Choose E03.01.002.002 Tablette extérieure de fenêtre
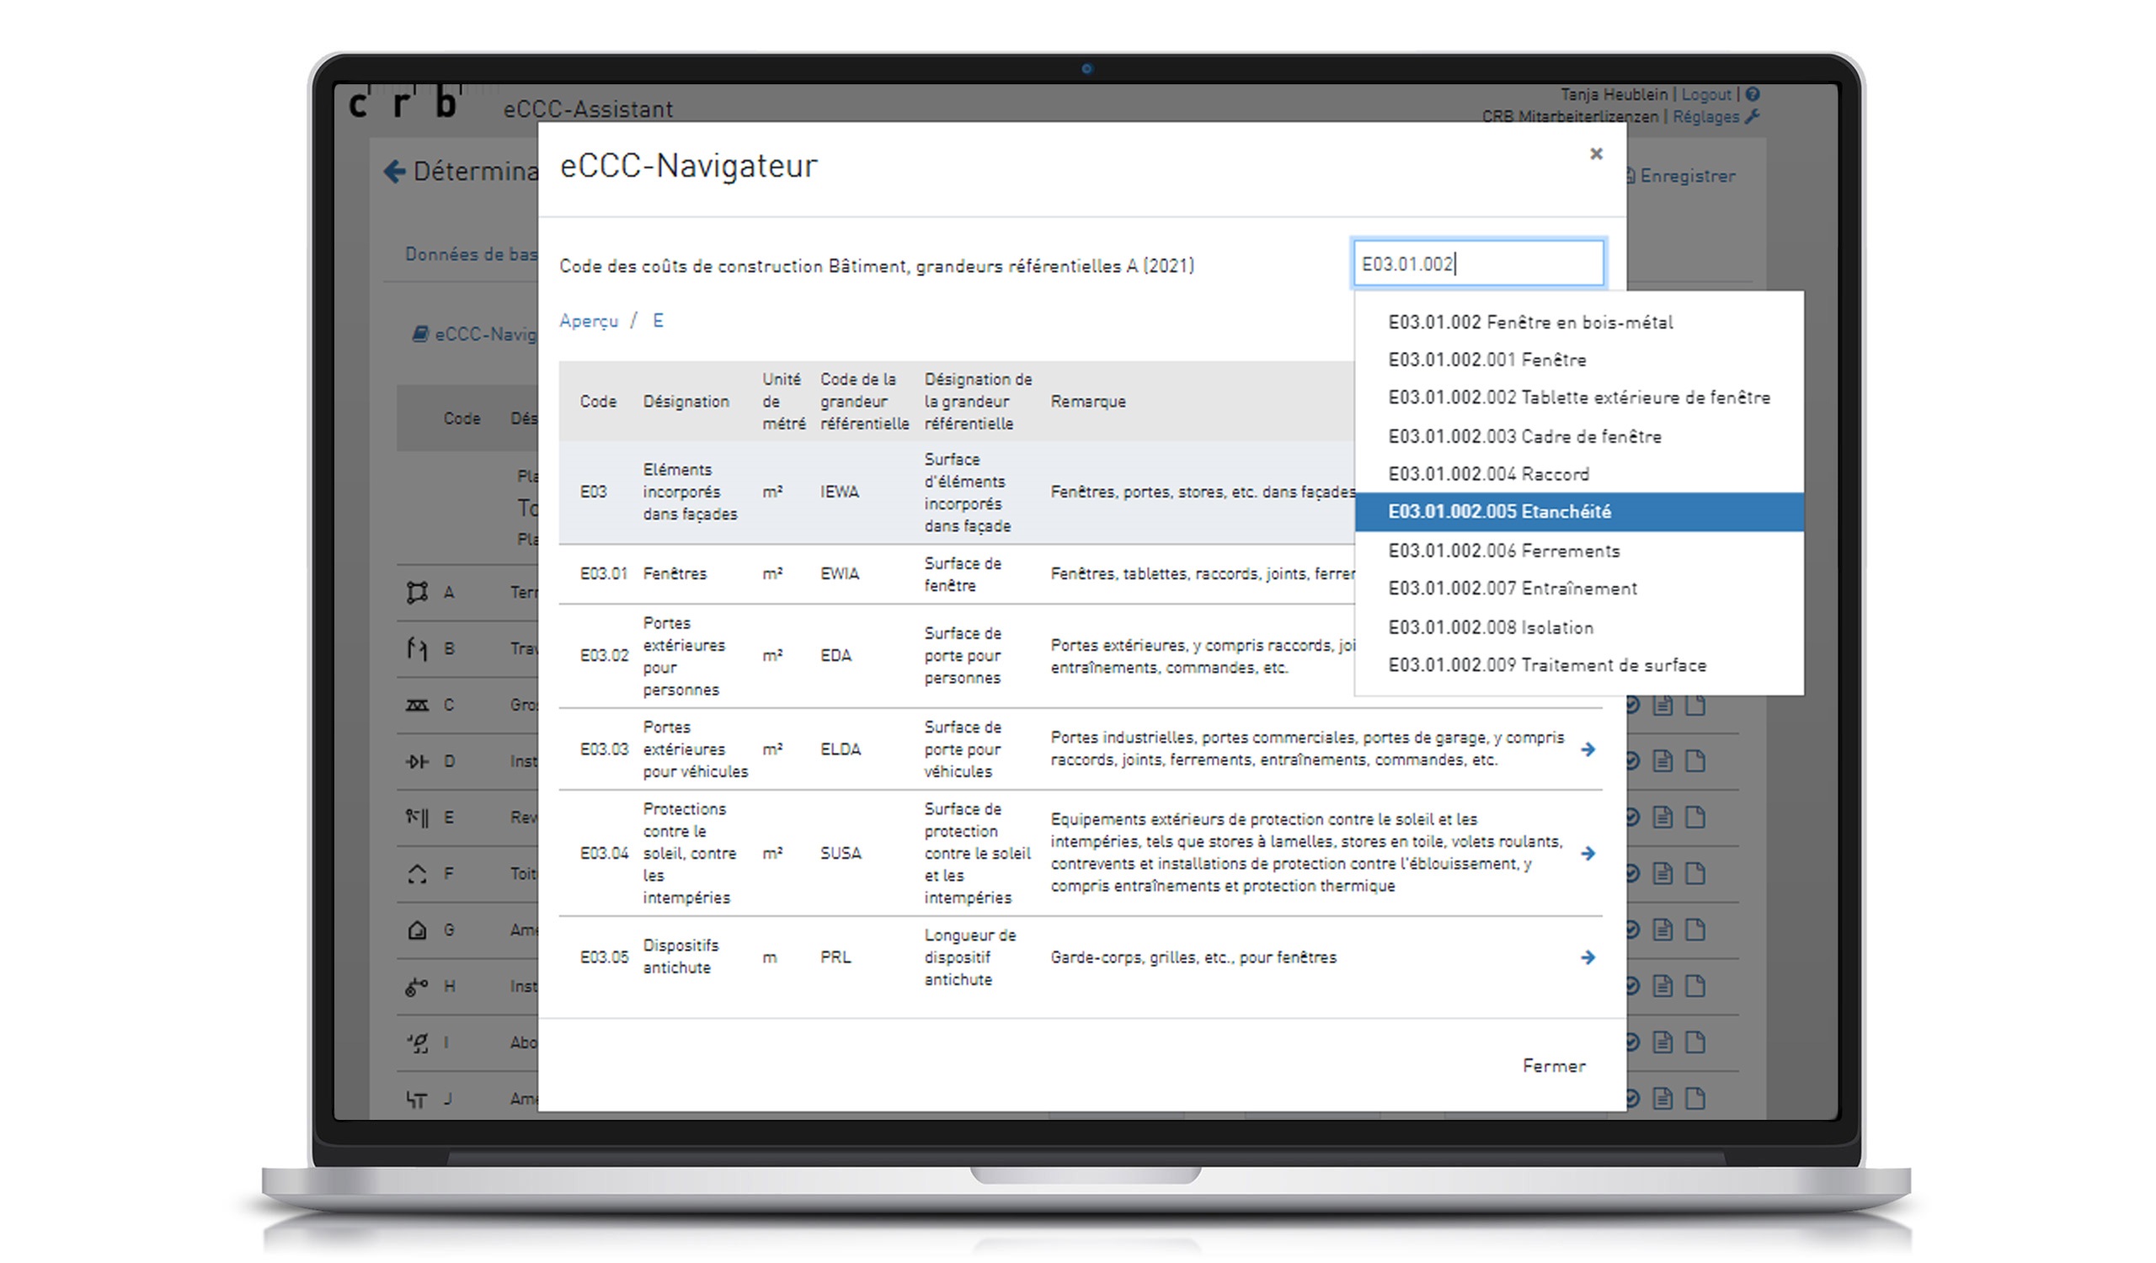2156x1263 pixels. 1579,398
